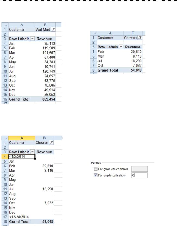Uncheck the For empty cells show checkbox
The width and height of the screenshot is (177, 226).
(95, 175)
